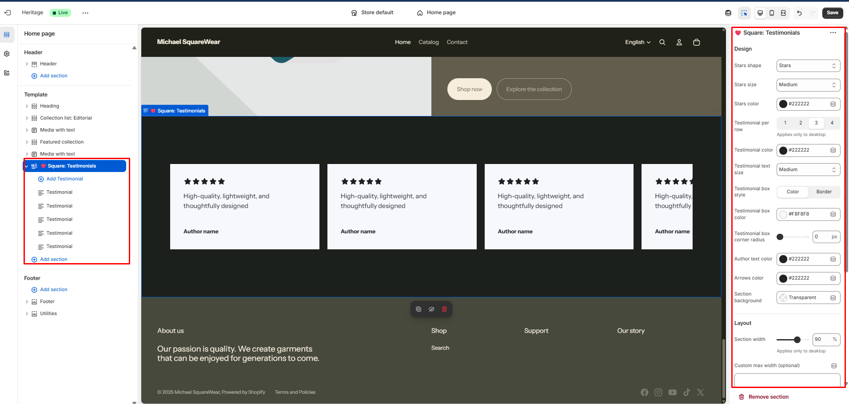Click dynamic source icon for Custom max width
Viewport: 849px width, 404px height.
coord(834,366)
